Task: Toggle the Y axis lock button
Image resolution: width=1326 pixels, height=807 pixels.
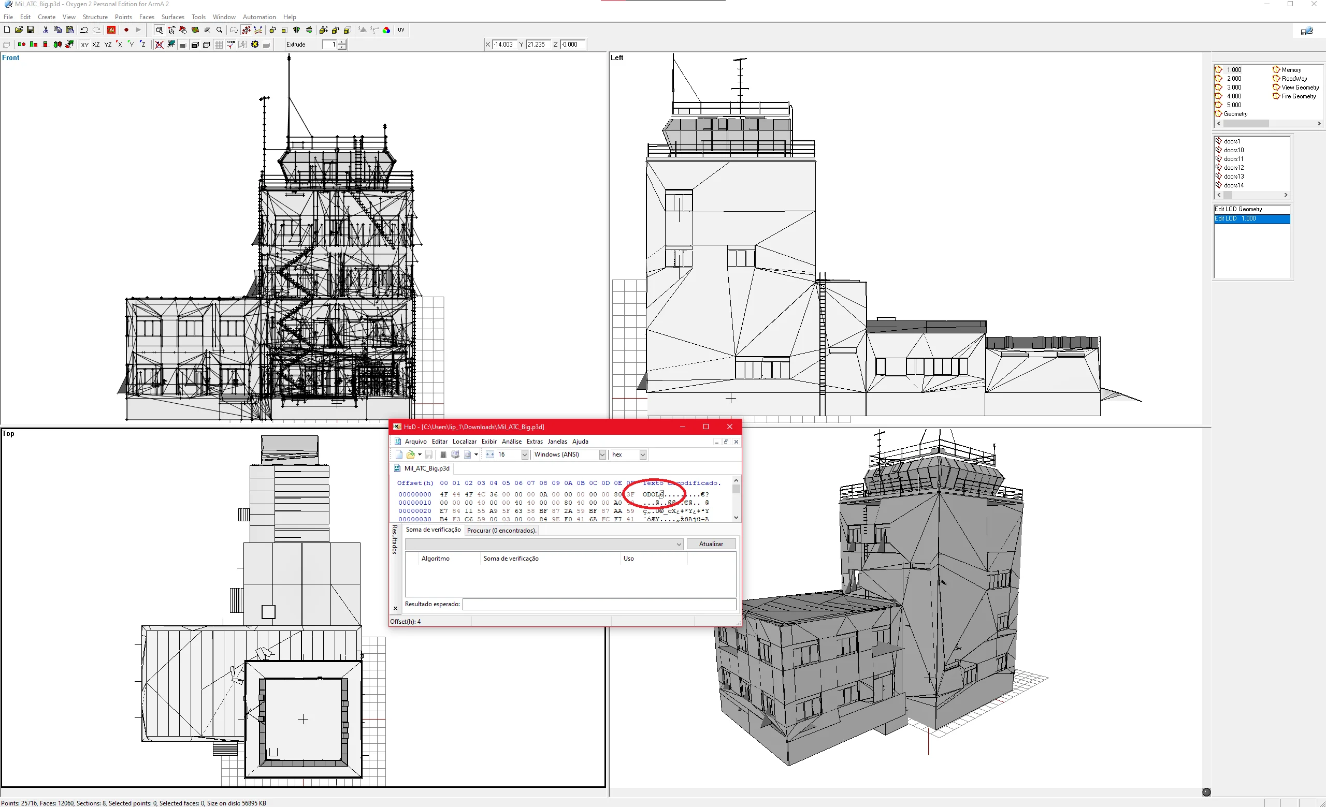Action: click(132, 45)
